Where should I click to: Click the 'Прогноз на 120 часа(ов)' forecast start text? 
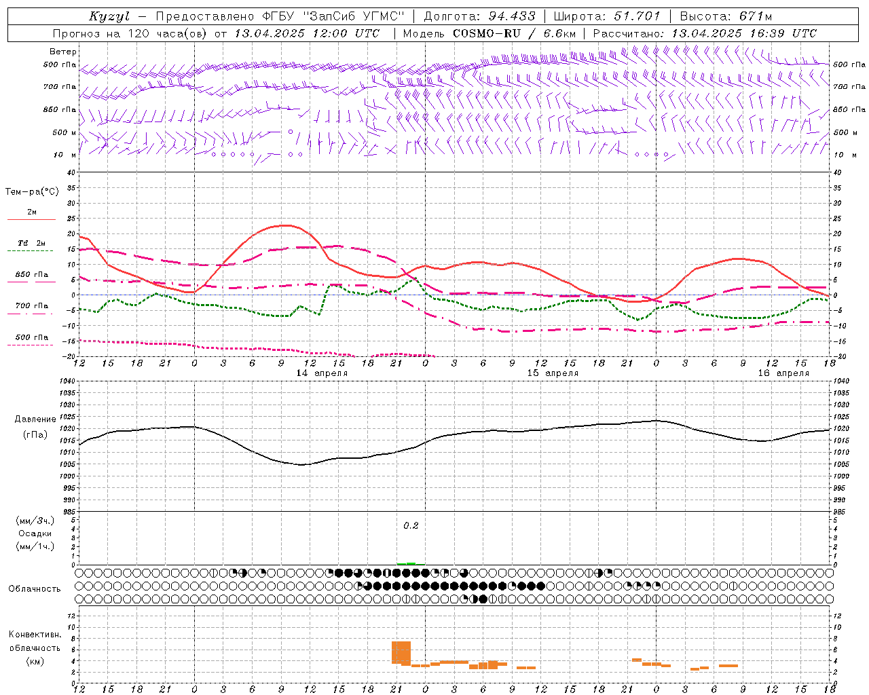tap(131, 33)
